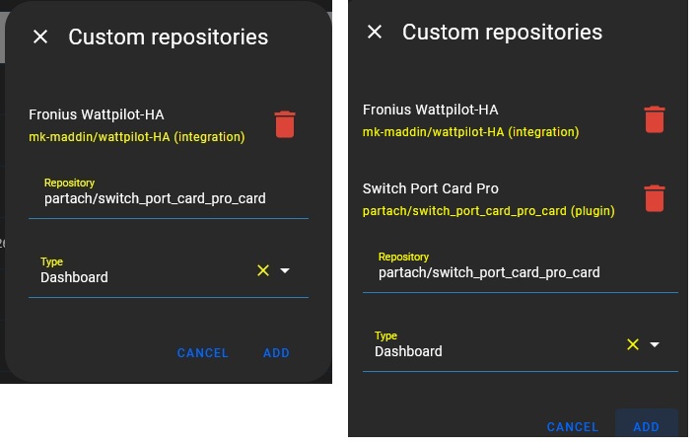This screenshot has height=446, width=697.
Task: Expand the Type dropdown arrow in the right dialog
Action: point(655,344)
